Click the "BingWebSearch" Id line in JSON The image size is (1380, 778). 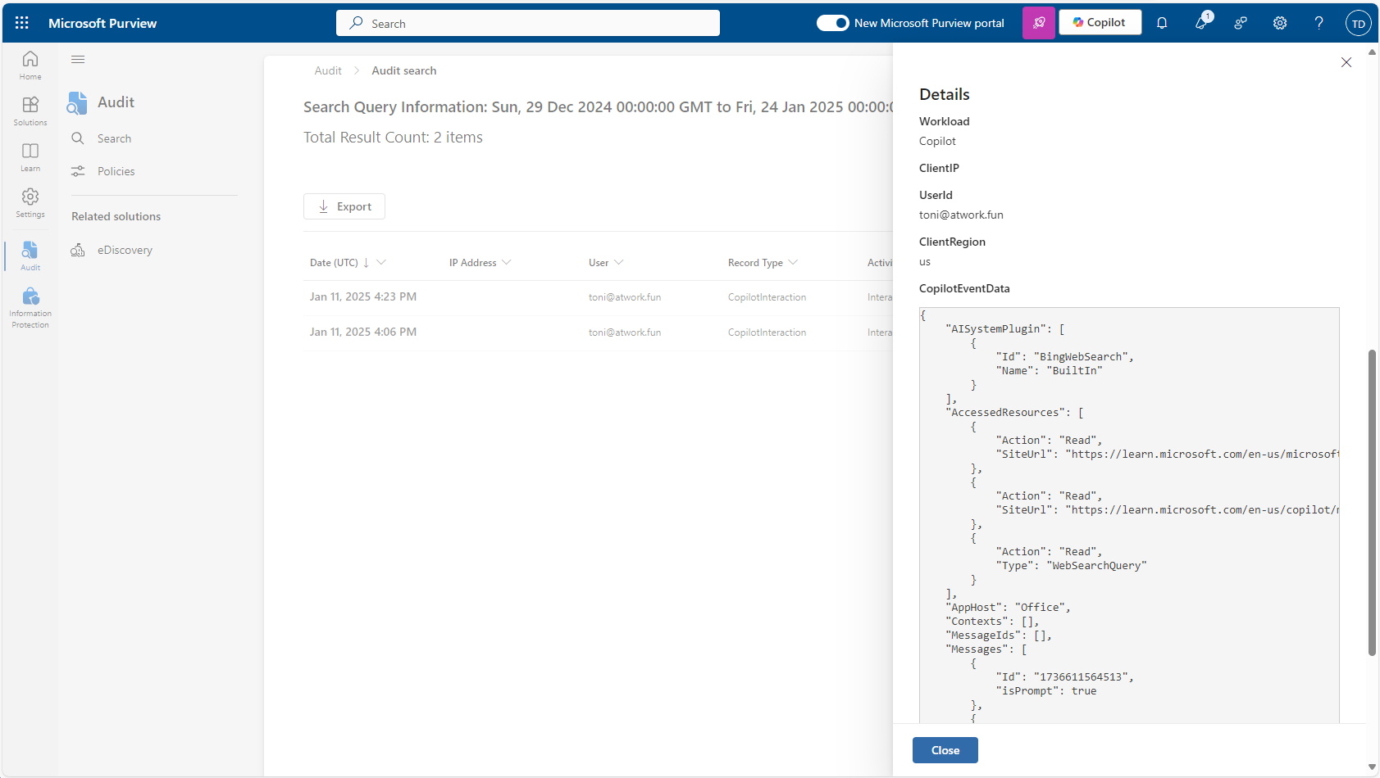coord(1064,357)
